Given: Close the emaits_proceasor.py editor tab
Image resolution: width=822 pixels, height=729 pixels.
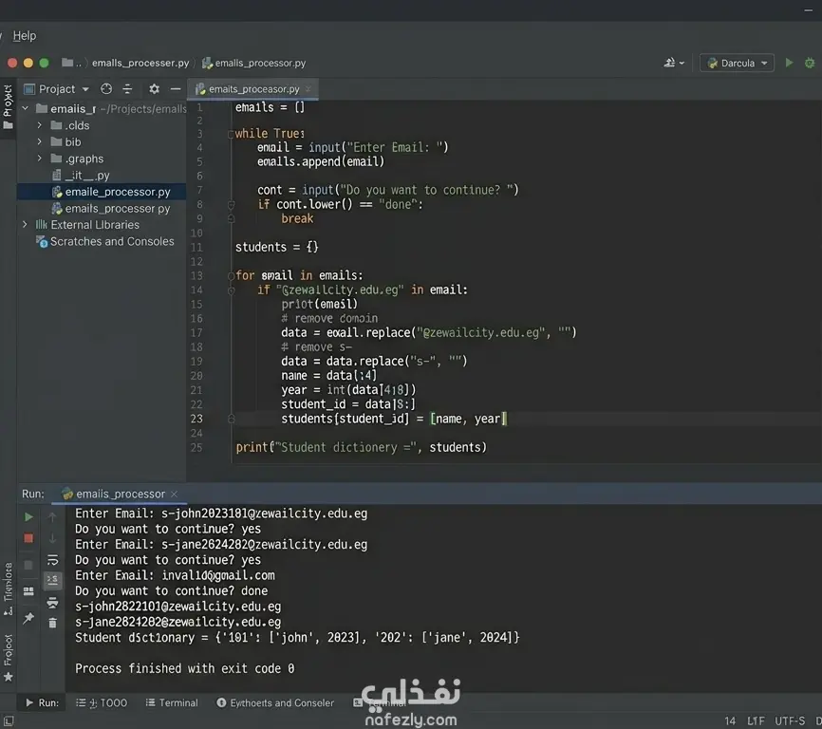Looking at the screenshot, I should (x=308, y=89).
